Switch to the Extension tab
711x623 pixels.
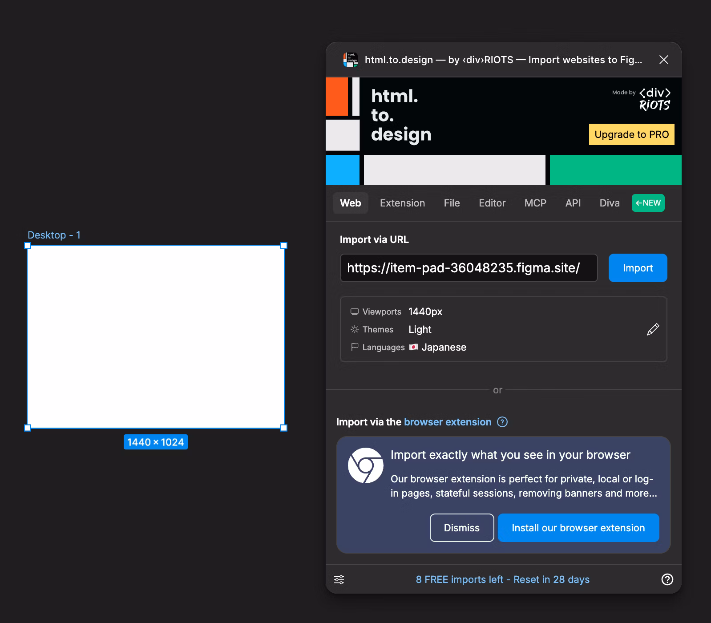click(402, 203)
